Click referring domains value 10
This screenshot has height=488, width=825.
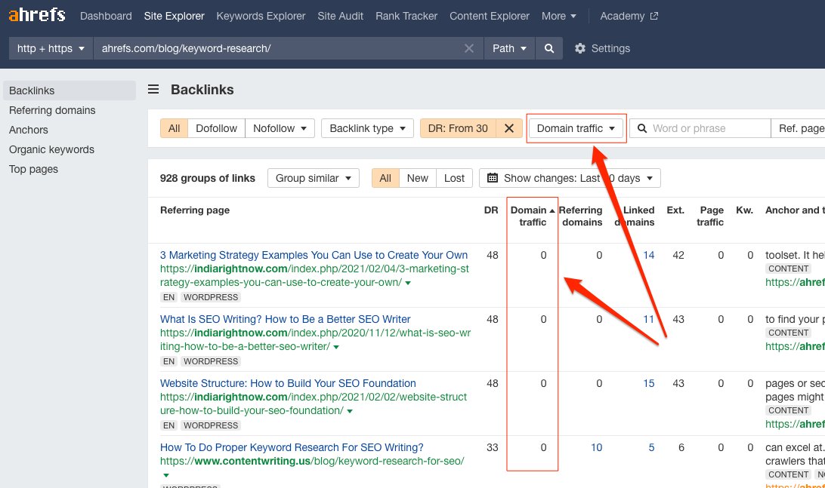click(x=596, y=447)
